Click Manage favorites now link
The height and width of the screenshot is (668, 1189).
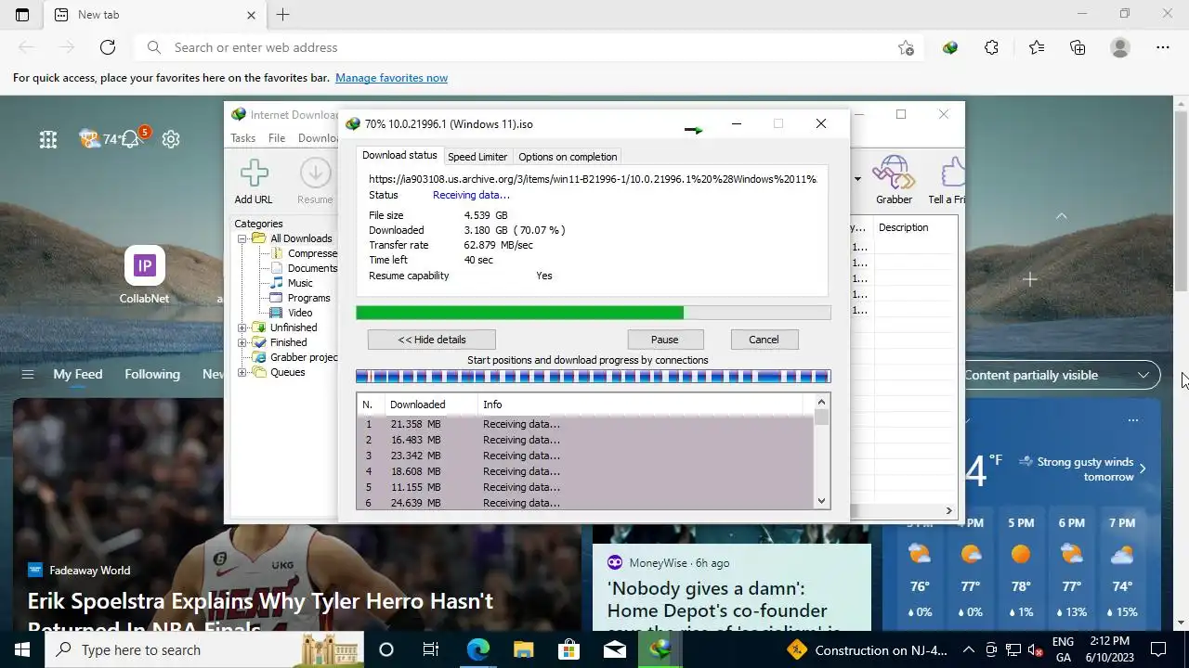[x=391, y=78]
